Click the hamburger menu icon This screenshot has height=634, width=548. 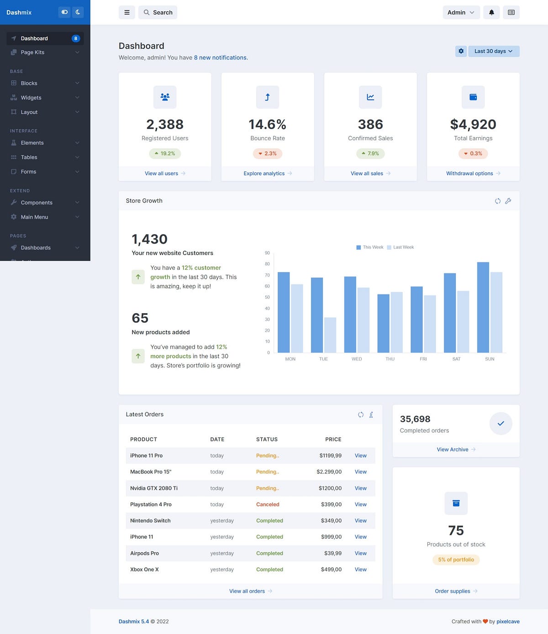pyautogui.click(x=126, y=12)
